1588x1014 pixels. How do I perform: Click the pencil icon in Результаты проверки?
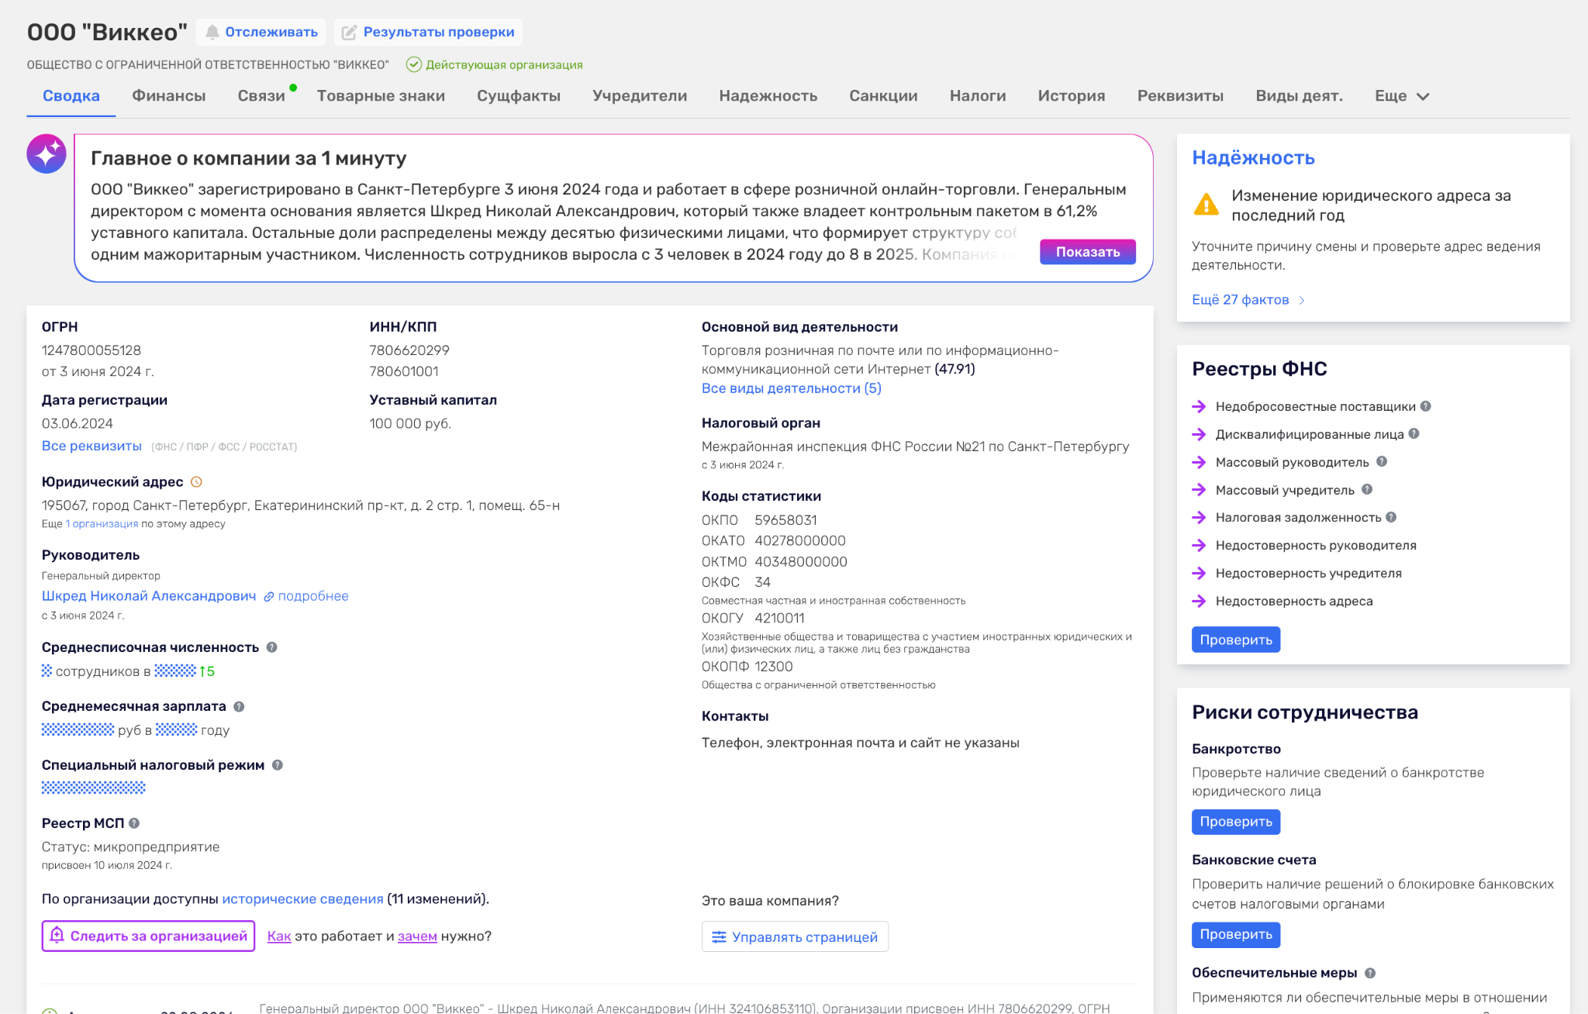point(350,32)
